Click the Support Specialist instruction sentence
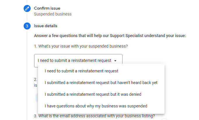Screen dimensions: 199x120 point(110,36)
